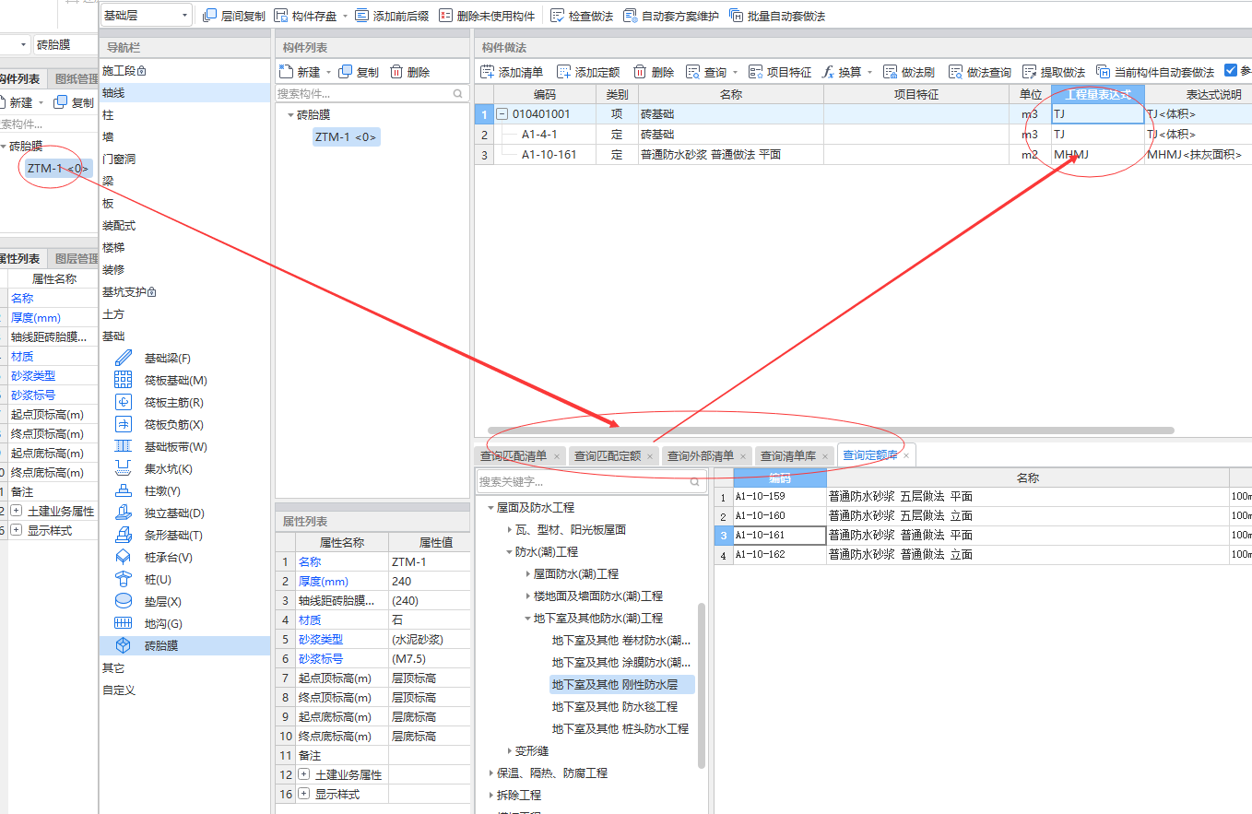
Task: Click the 构件存盘 toolbar icon
Action: (x=280, y=16)
